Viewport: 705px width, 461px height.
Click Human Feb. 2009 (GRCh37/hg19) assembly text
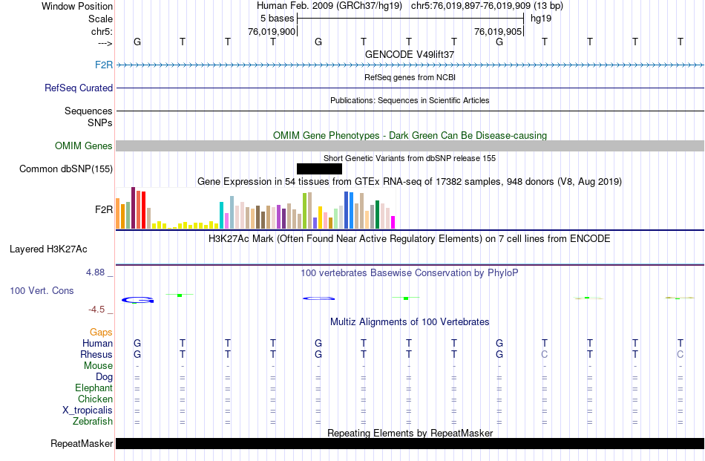[330, 6]
